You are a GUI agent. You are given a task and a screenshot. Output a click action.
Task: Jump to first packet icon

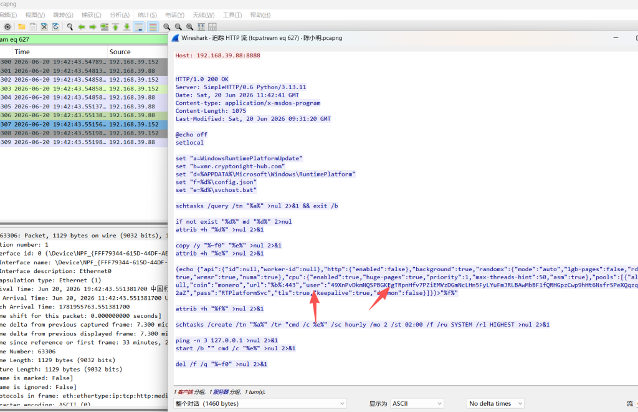115,27
